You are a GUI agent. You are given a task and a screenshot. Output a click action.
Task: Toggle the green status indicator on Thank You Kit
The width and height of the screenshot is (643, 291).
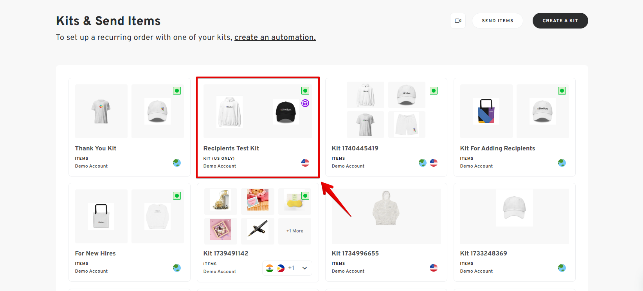point(177,91)
